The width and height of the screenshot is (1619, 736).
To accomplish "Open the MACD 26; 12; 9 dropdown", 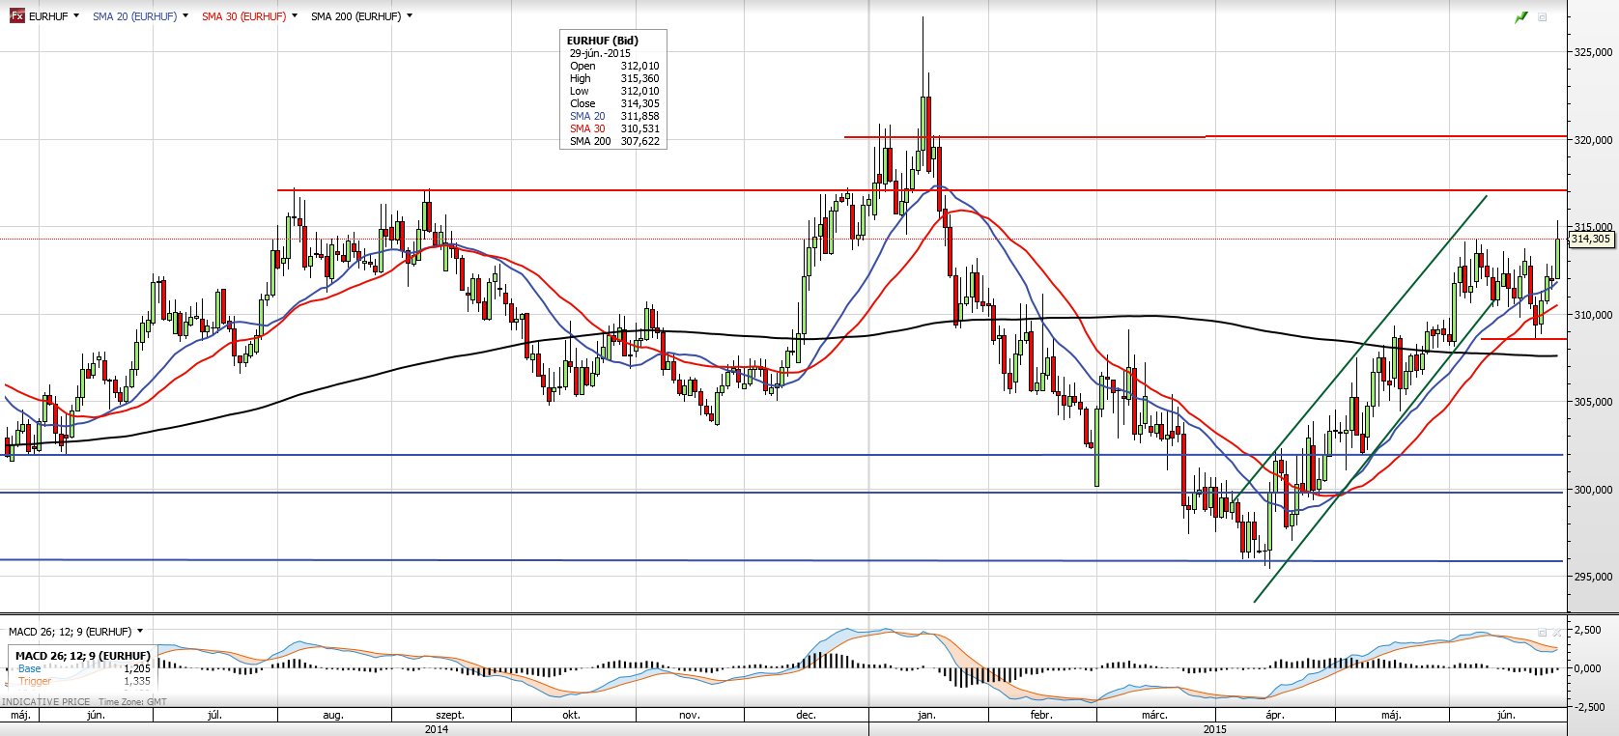I will (x=140, y=632).
